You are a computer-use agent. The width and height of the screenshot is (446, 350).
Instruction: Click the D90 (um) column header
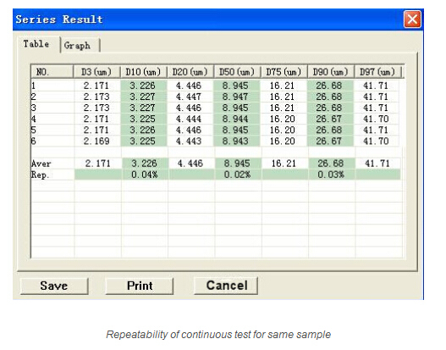[331, 72]
